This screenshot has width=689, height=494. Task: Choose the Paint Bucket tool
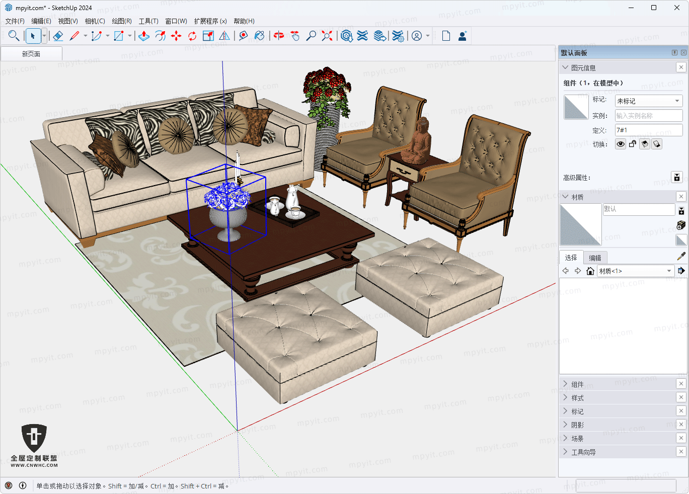[259, 36]
